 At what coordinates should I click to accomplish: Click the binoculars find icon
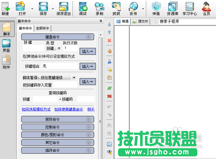109,125
